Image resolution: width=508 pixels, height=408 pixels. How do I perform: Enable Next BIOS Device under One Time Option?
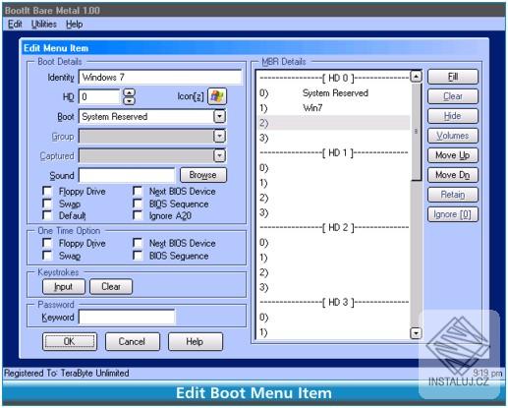point(138,243)
